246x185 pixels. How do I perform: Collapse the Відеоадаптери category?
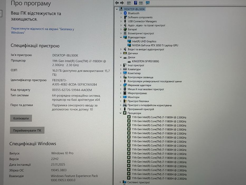click(121, 37)
